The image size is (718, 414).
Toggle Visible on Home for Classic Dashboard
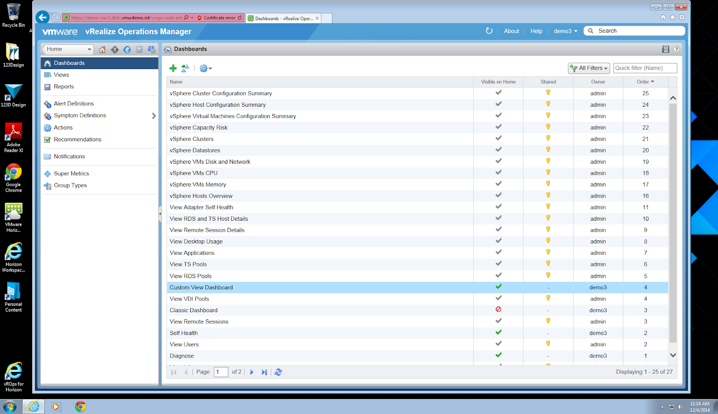tap(498, 309)
